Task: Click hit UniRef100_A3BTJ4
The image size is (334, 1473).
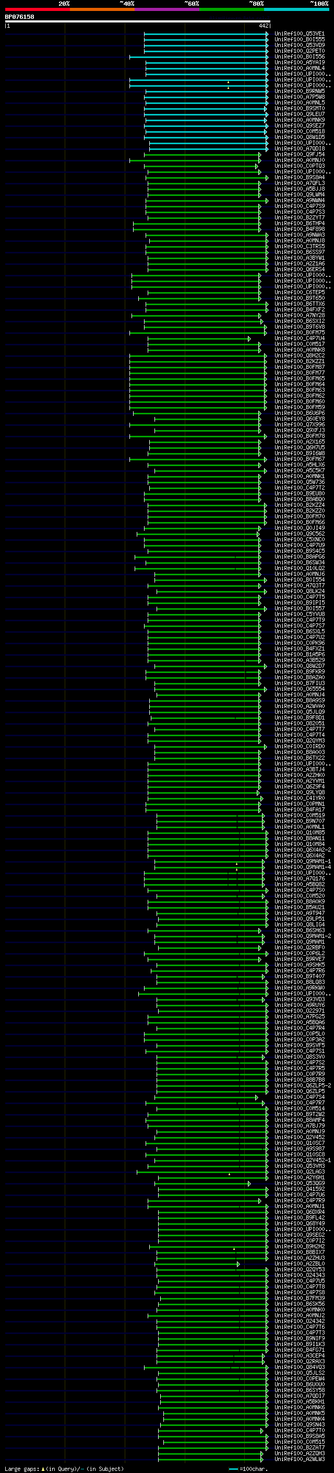Action: (x=299, y=770)
